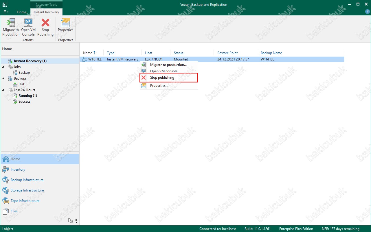Select Disk under Backups

22,84
